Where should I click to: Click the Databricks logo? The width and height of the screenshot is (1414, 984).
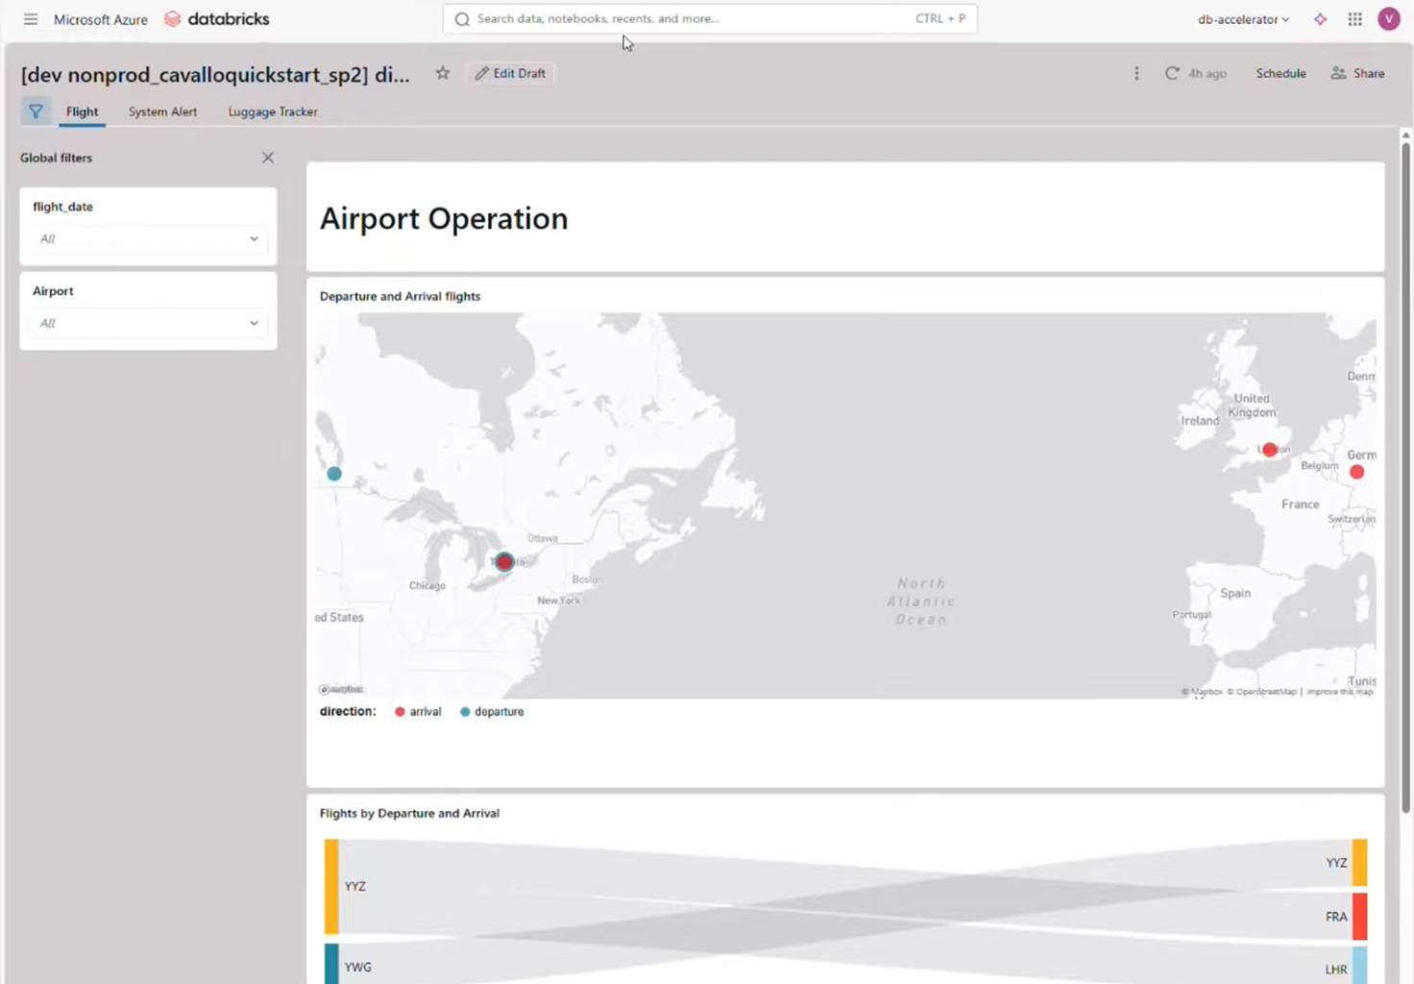(216, 18)
